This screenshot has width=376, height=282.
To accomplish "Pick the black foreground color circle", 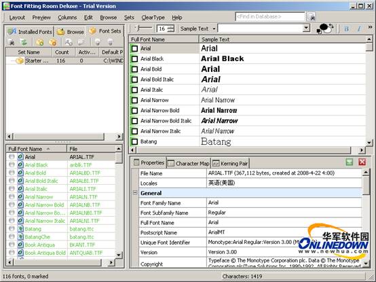I will (324, 27).
